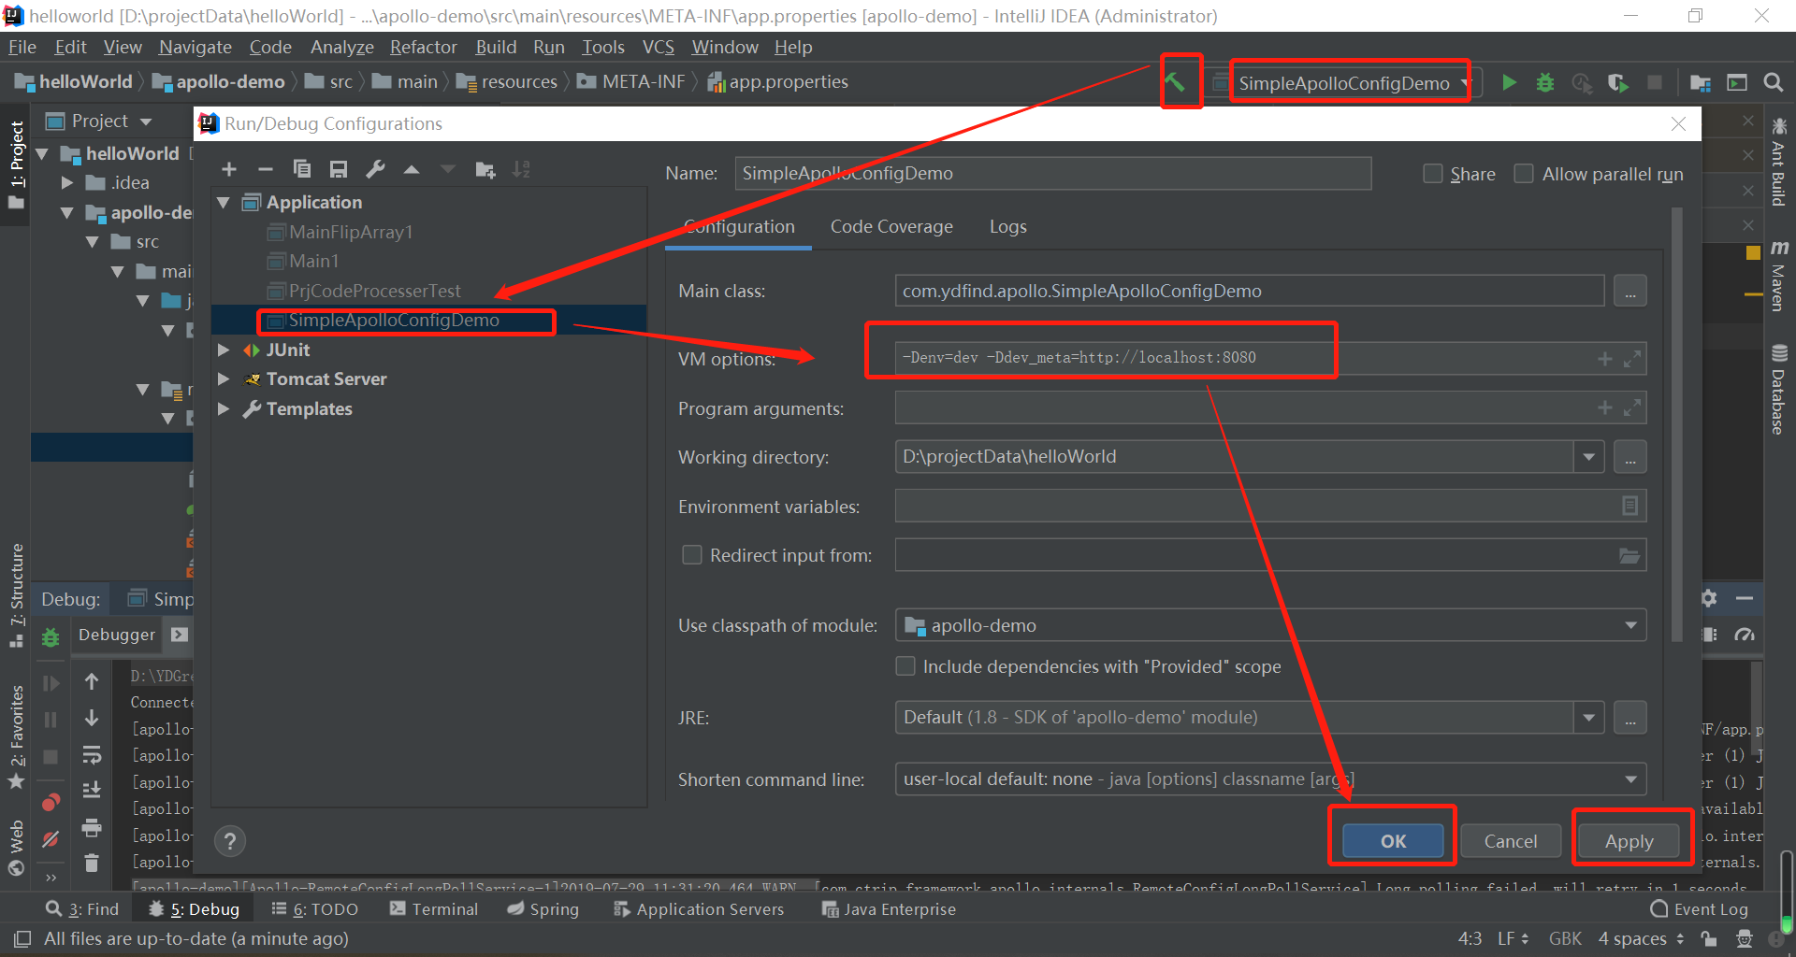
Task: Edit environment variables list icon
Action: pyautogui.click(x=1629, y=506)
